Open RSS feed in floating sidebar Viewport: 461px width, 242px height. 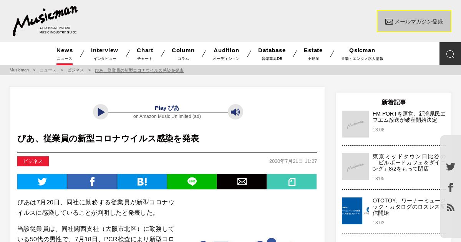coord(451,207)
